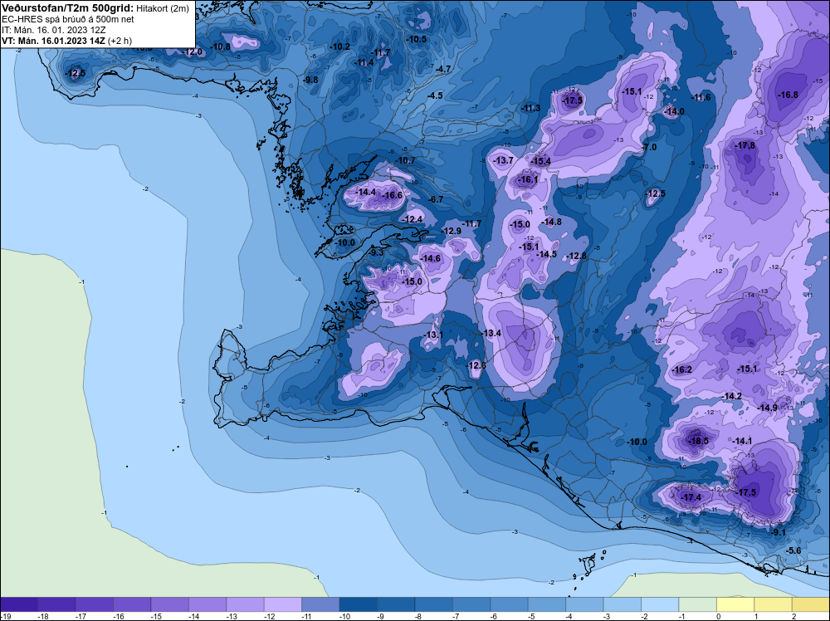Click the temperature value '-12.9'
Image resolution: width=830 pixels, height=621 pixels.
pyautogui.click(x=451, y=231)
